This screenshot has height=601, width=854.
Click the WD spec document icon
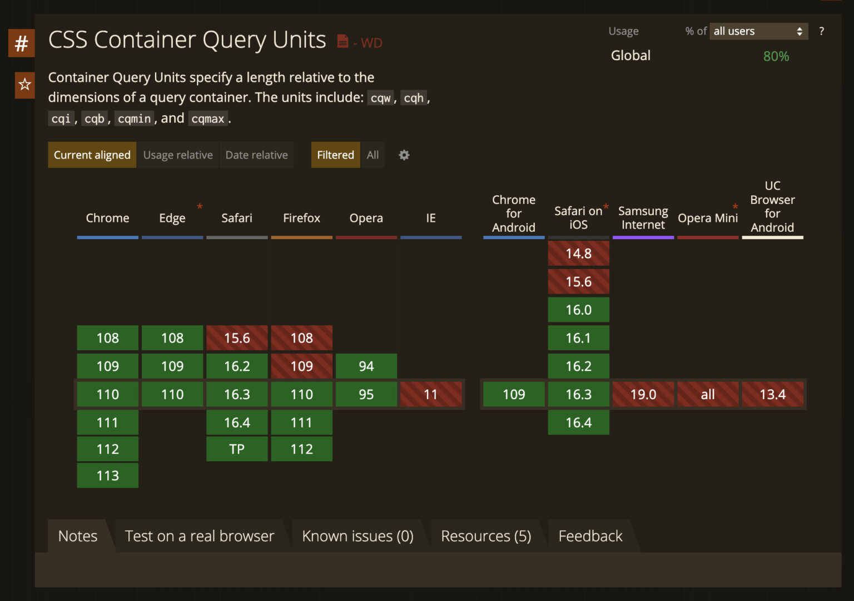(343, 41)
